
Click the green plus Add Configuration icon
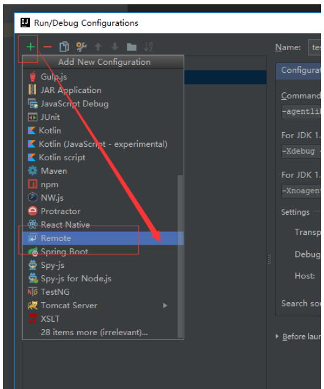click(31, 46)
